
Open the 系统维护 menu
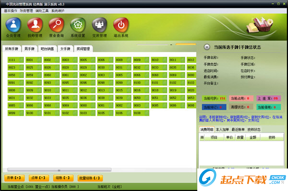click(x=58, y=11)
